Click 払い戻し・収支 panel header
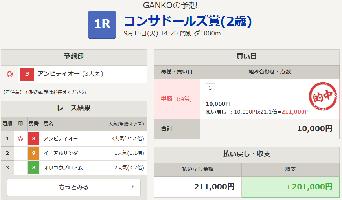The width and height of the screenshot is (342, 200). click(x=247, y=155)
